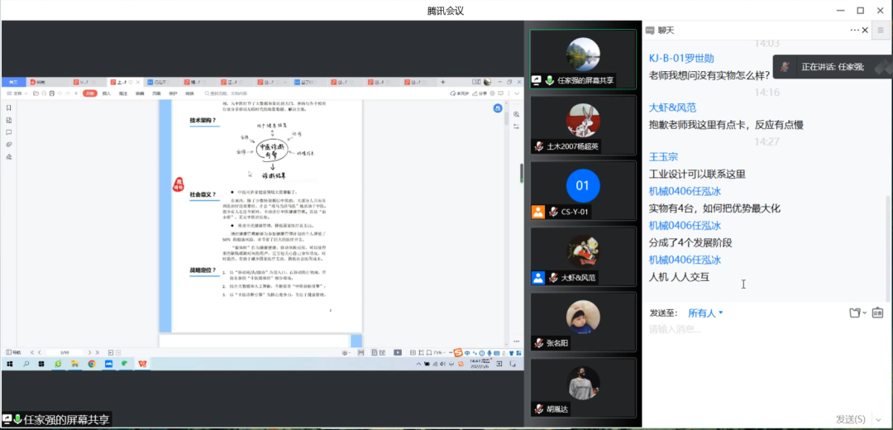Screen dimensions: 893x430
Task: Select the 保护 tab in WPS ribbon
Action: click(x=173, y=93)
